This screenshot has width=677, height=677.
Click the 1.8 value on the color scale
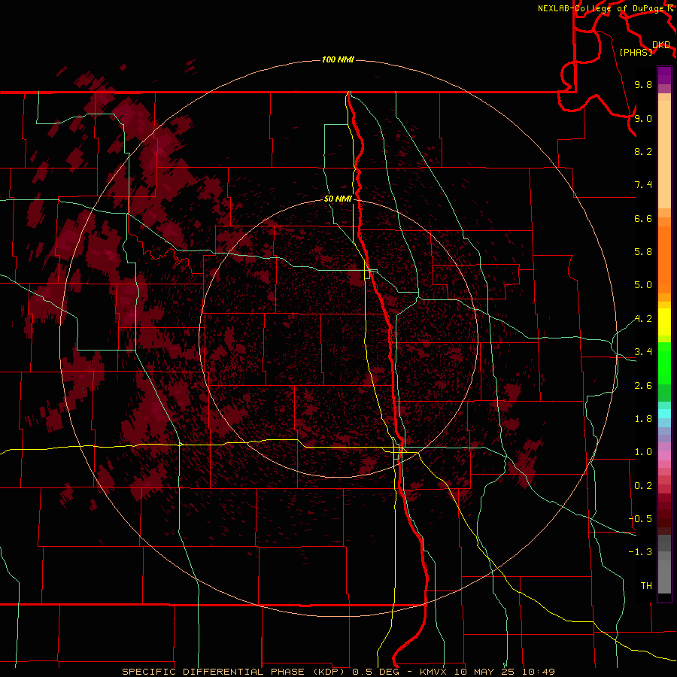(x=643, y=419)
